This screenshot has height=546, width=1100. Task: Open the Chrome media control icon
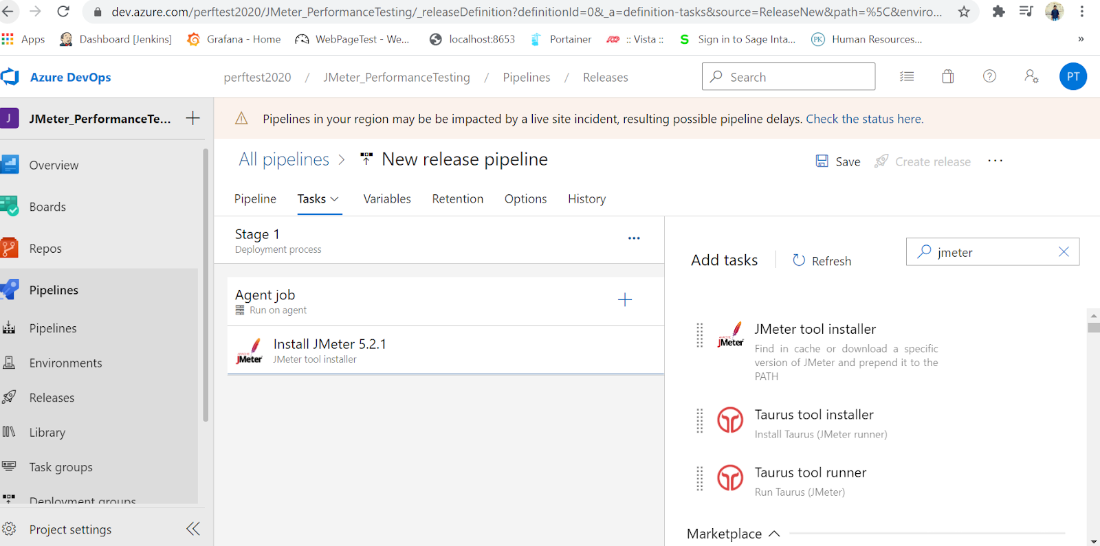point(1026,12)
